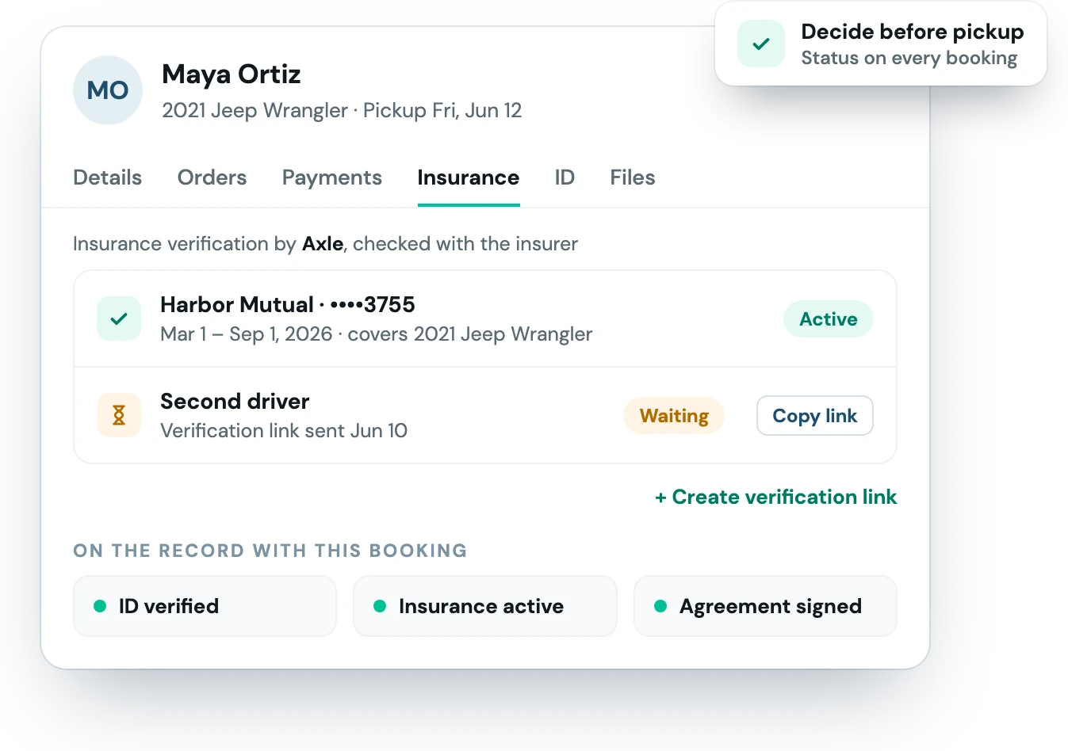Click the check icon in Decide before pickup card
The height and width of the screenshot is (751, 1068).
click(x=761, y=44)
